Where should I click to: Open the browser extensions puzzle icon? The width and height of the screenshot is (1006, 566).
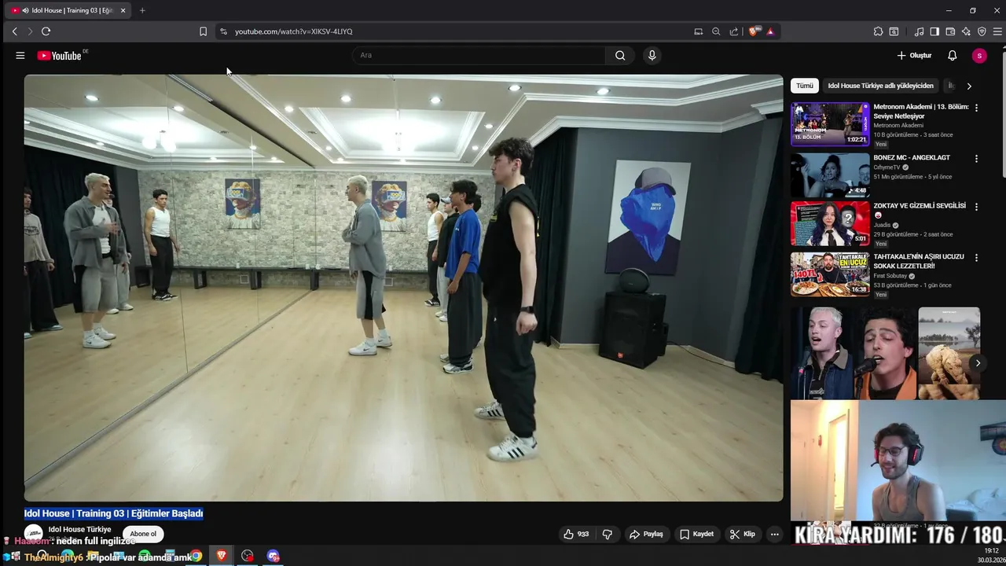[878, 31]
